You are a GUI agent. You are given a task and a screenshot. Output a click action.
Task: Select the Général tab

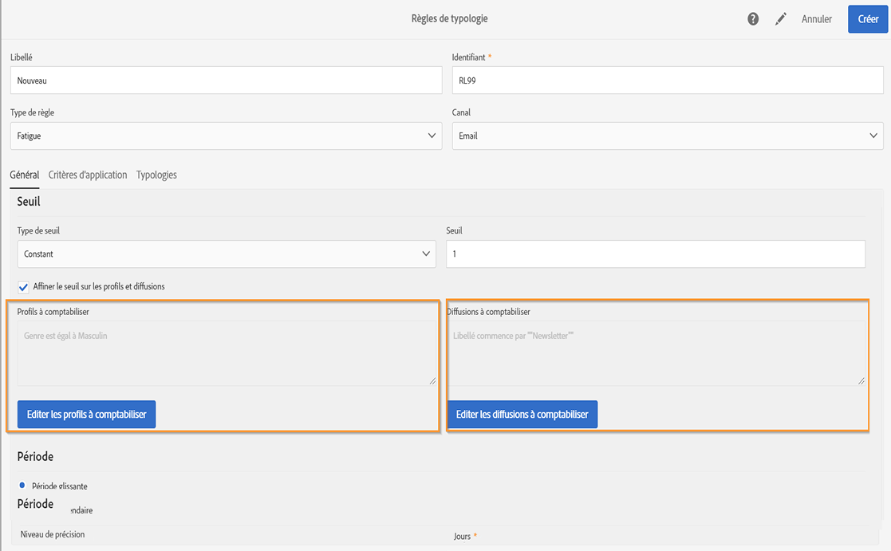[24, 175]
